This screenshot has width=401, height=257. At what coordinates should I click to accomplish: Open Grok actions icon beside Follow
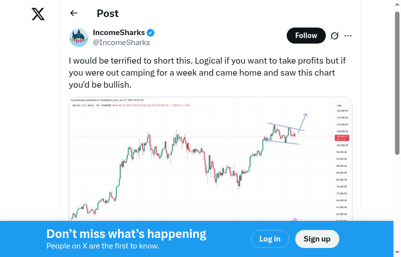pos(335,36)
